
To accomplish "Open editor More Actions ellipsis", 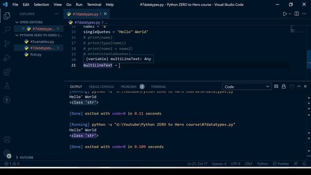I will click(304, 14).
